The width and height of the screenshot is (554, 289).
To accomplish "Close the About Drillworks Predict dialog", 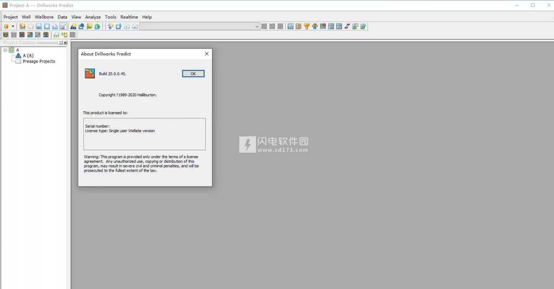I will pos(206,54).
